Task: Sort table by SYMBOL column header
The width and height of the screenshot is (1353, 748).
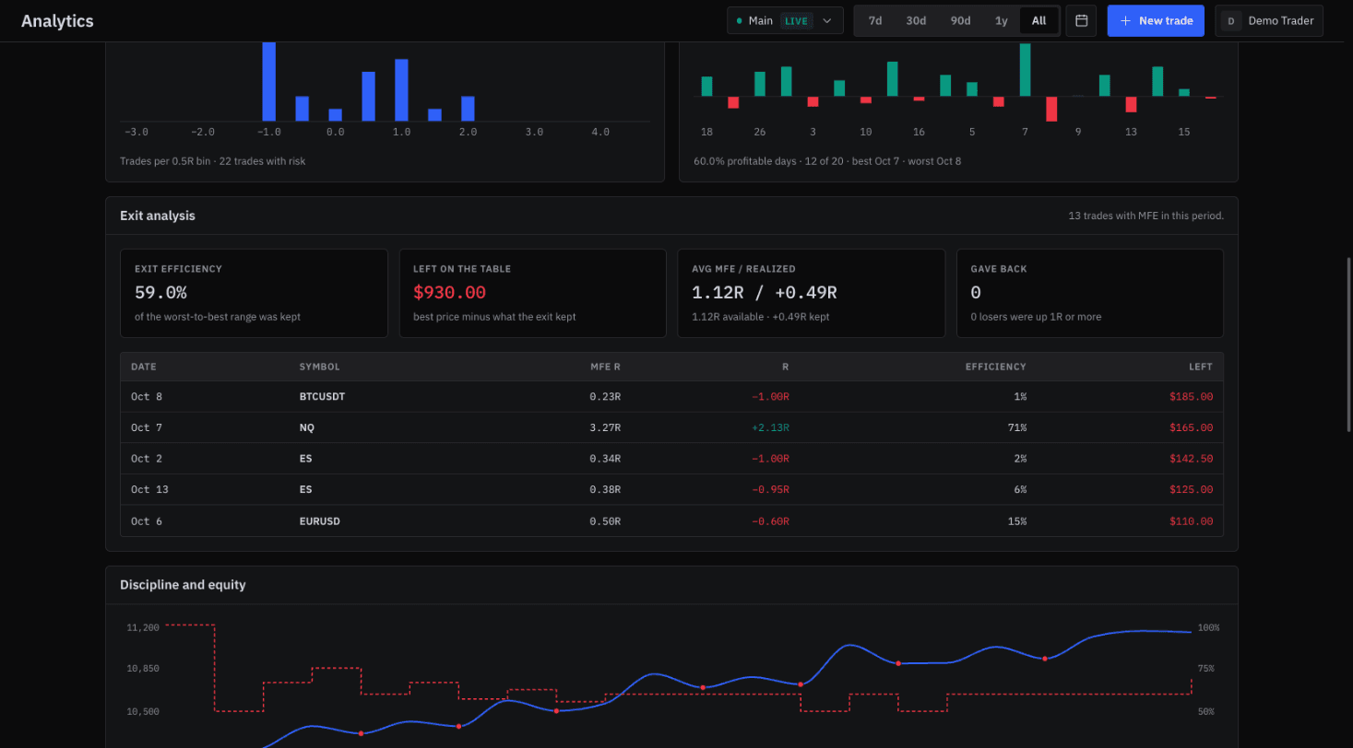Action: (x=320, y=367)
